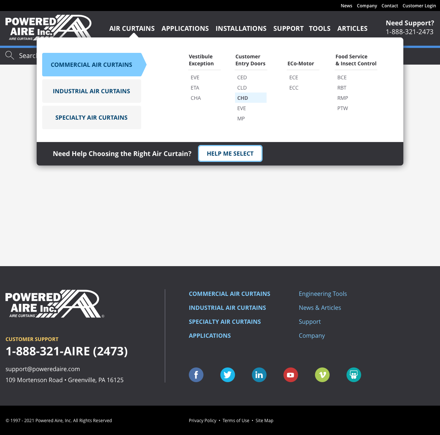The height and width of the screenshot is (435, 440).
Task: Open the Support nav menu
Action: (x=288, y=28)
